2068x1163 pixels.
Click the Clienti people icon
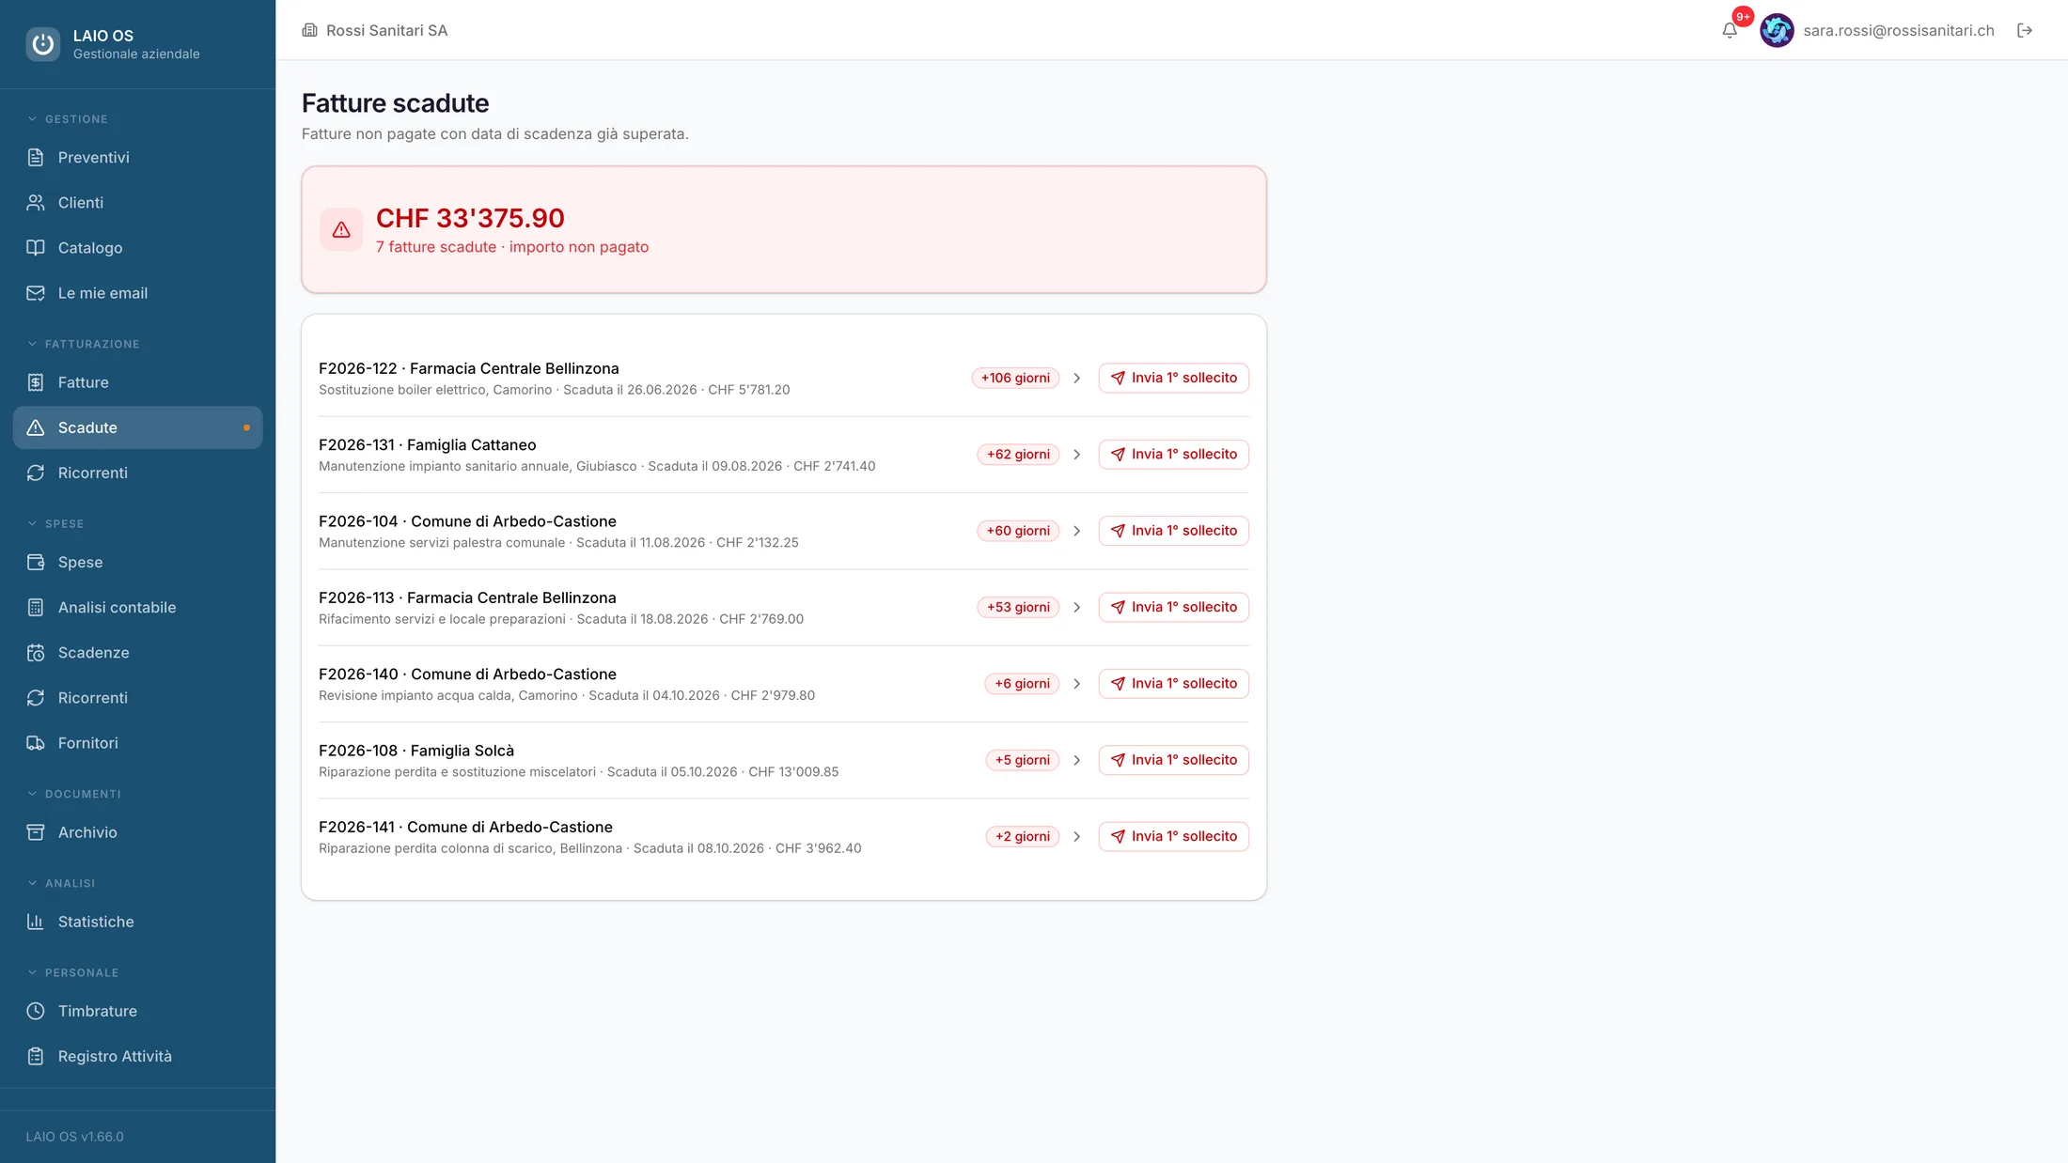click(x=36, y=202)
